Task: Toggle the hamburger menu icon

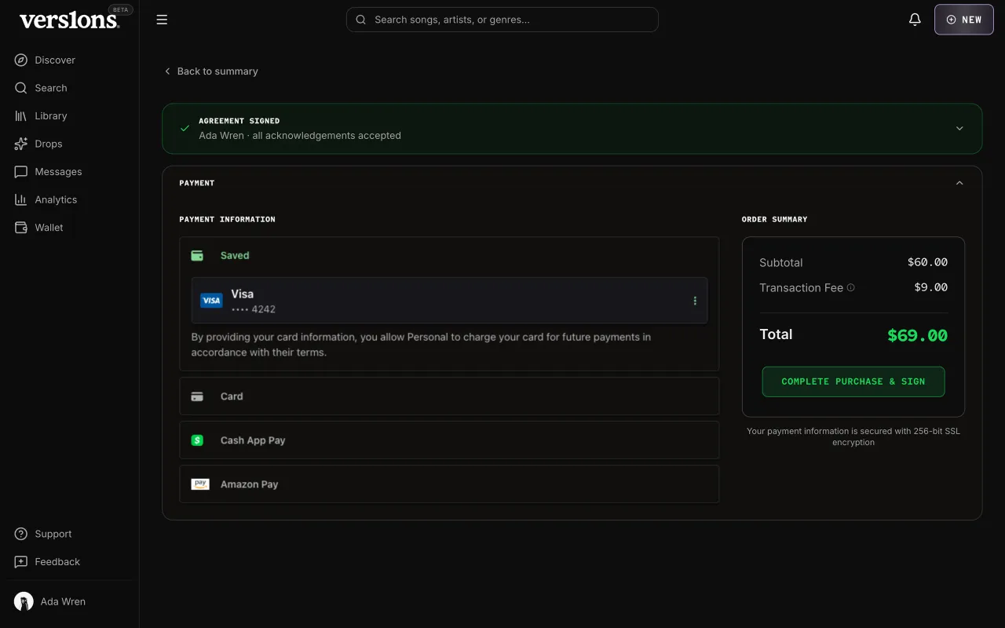Action: click(x=162, y=20)
